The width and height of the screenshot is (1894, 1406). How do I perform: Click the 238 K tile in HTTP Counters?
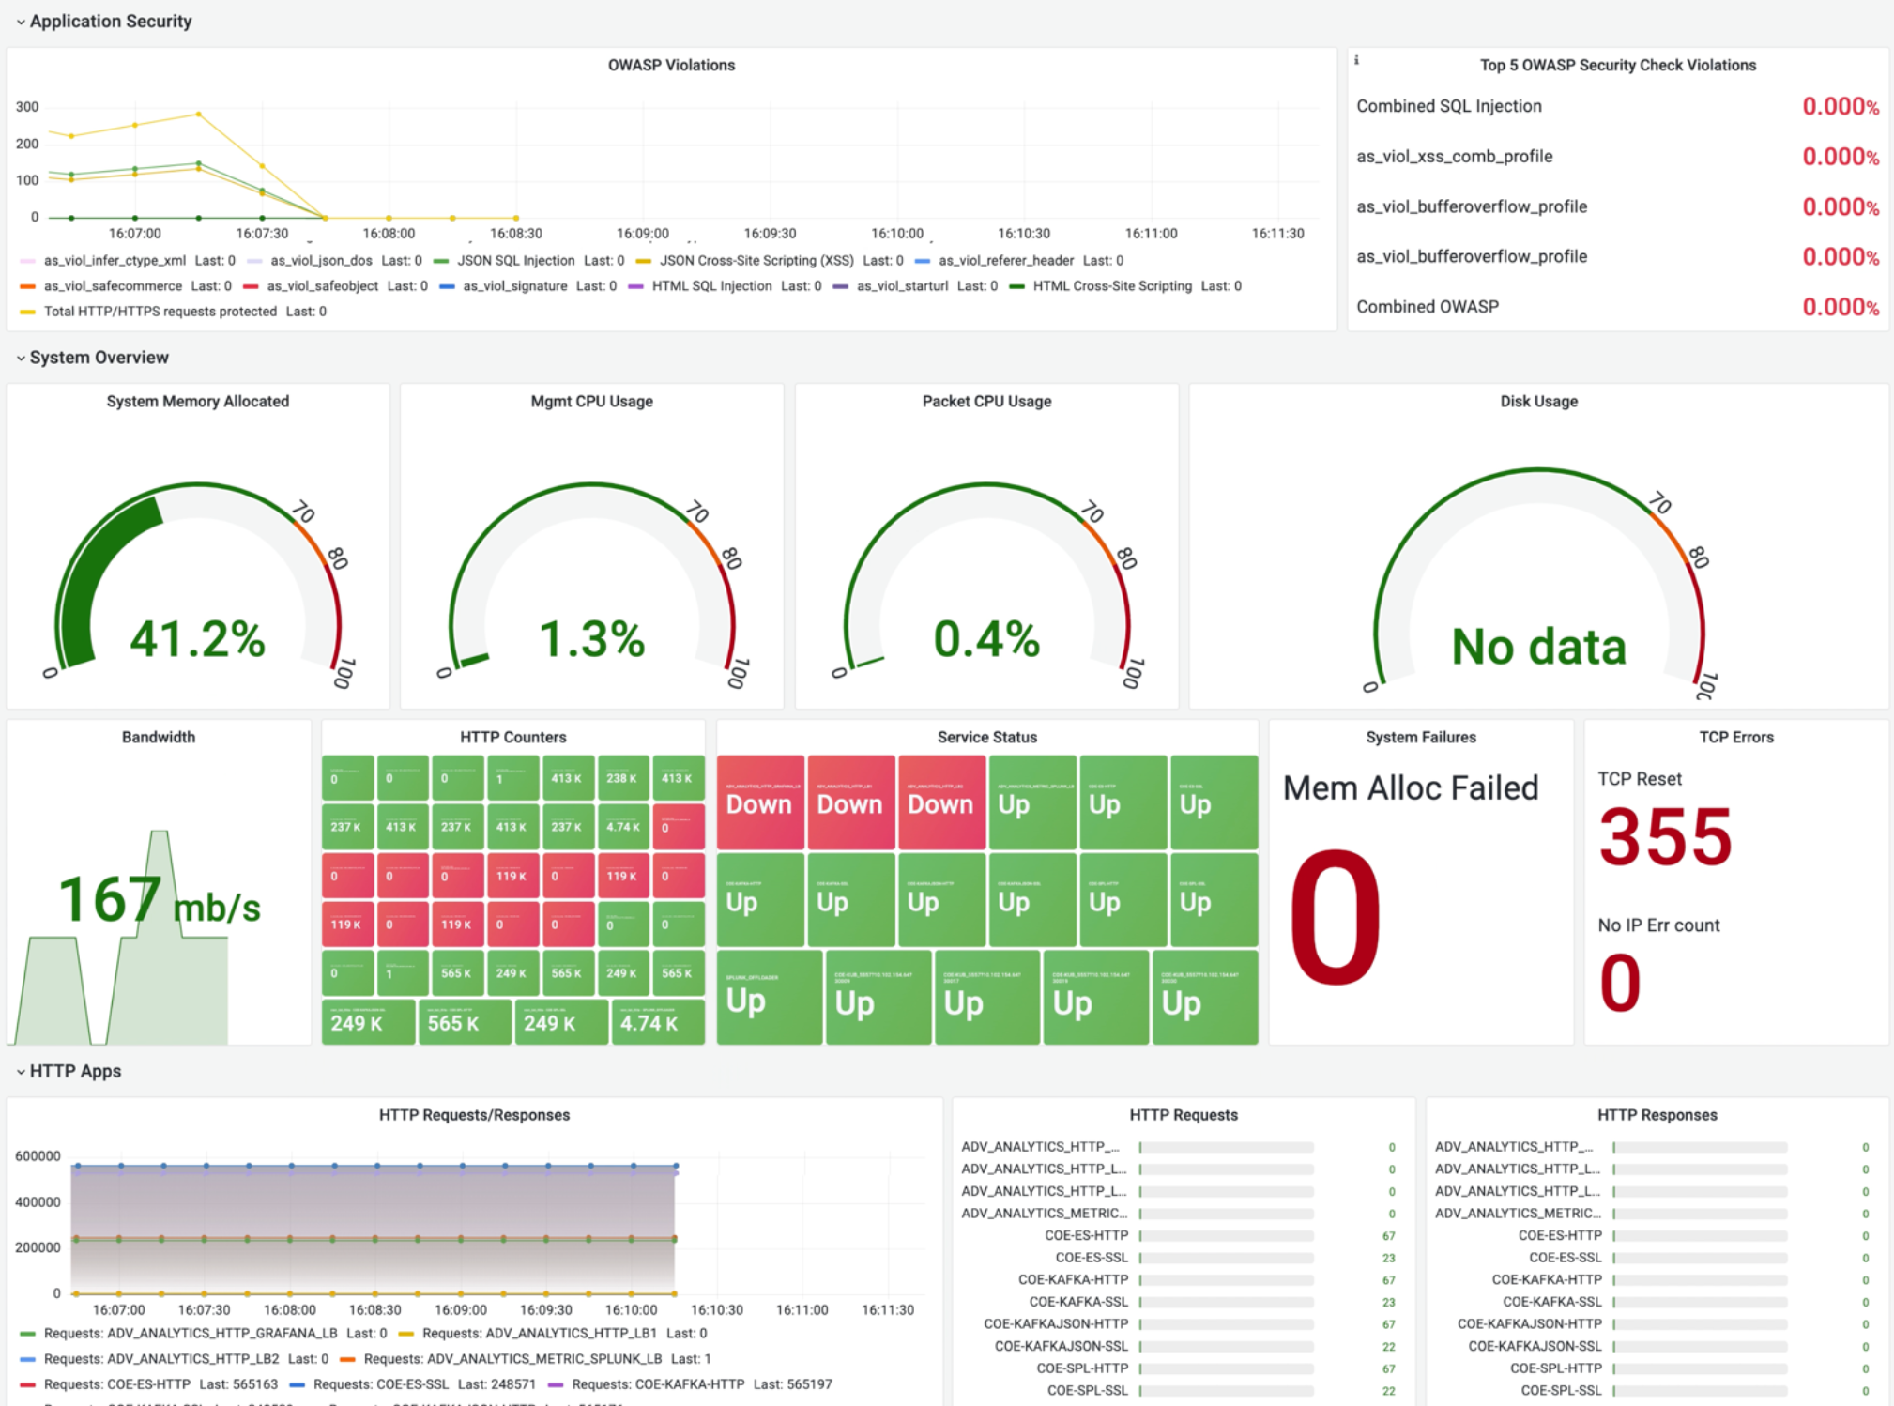[x=623, y=778]
